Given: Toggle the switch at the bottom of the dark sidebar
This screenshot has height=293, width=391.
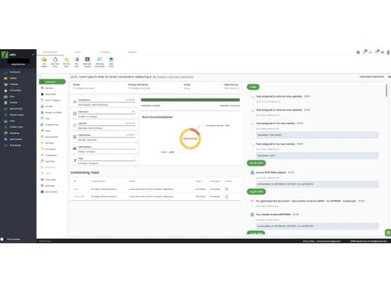Looking at the screenshot, I should click(2, 239).
